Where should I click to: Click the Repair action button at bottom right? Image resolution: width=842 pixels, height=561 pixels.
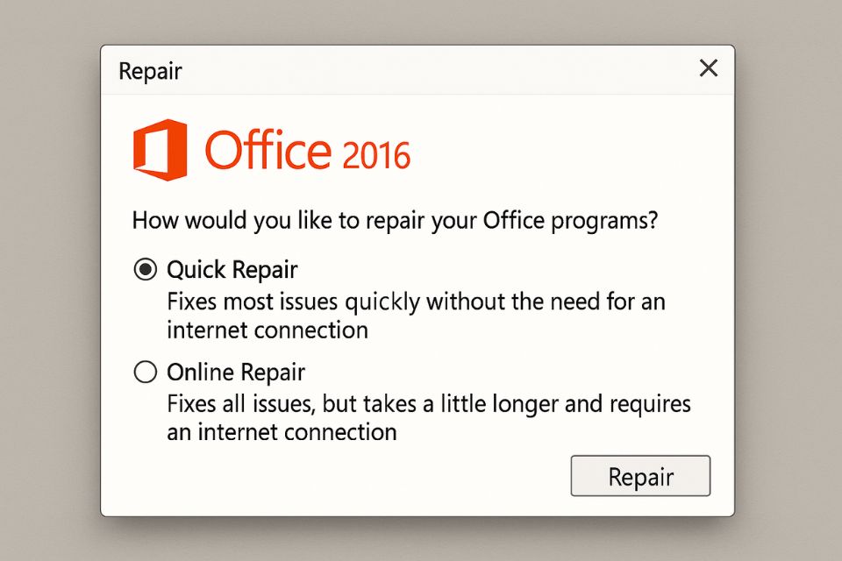click(x=640, y=476)
